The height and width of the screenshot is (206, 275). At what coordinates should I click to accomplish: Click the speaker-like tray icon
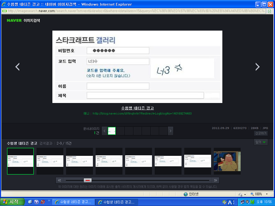pos(247,202)
